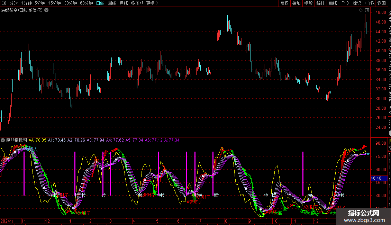This screenshot has width=391, height=225.
Task: Open the 叠加 overlay tool
Action: click(x=296, y=3)
